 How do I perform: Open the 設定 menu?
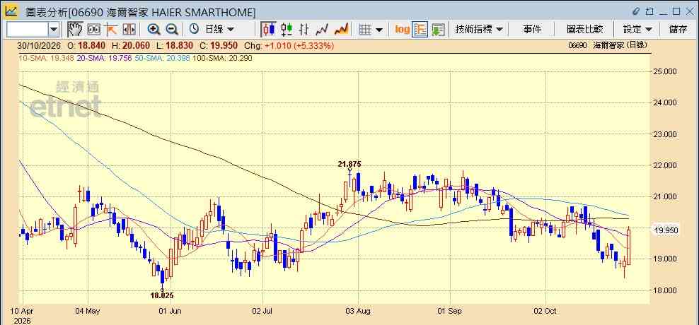click(x=637, y=30)
